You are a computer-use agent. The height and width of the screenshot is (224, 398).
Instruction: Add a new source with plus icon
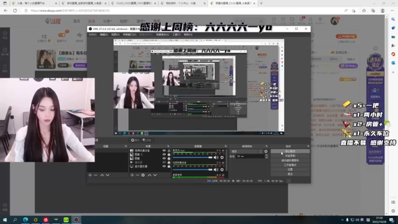[132, 175]
